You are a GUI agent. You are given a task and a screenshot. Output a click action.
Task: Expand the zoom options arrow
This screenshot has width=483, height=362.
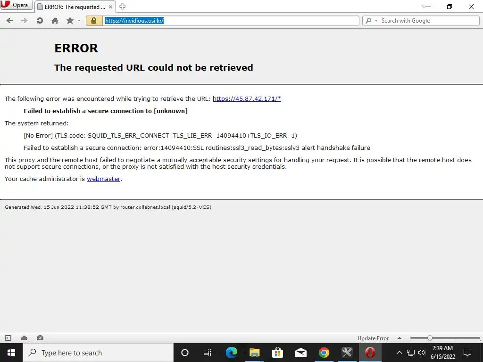click(x=400, y=338)
